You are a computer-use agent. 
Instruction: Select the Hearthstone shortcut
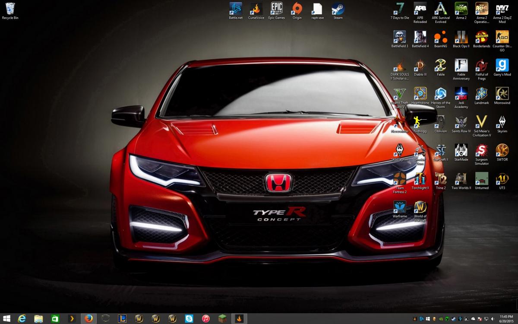tap(420, 94)
